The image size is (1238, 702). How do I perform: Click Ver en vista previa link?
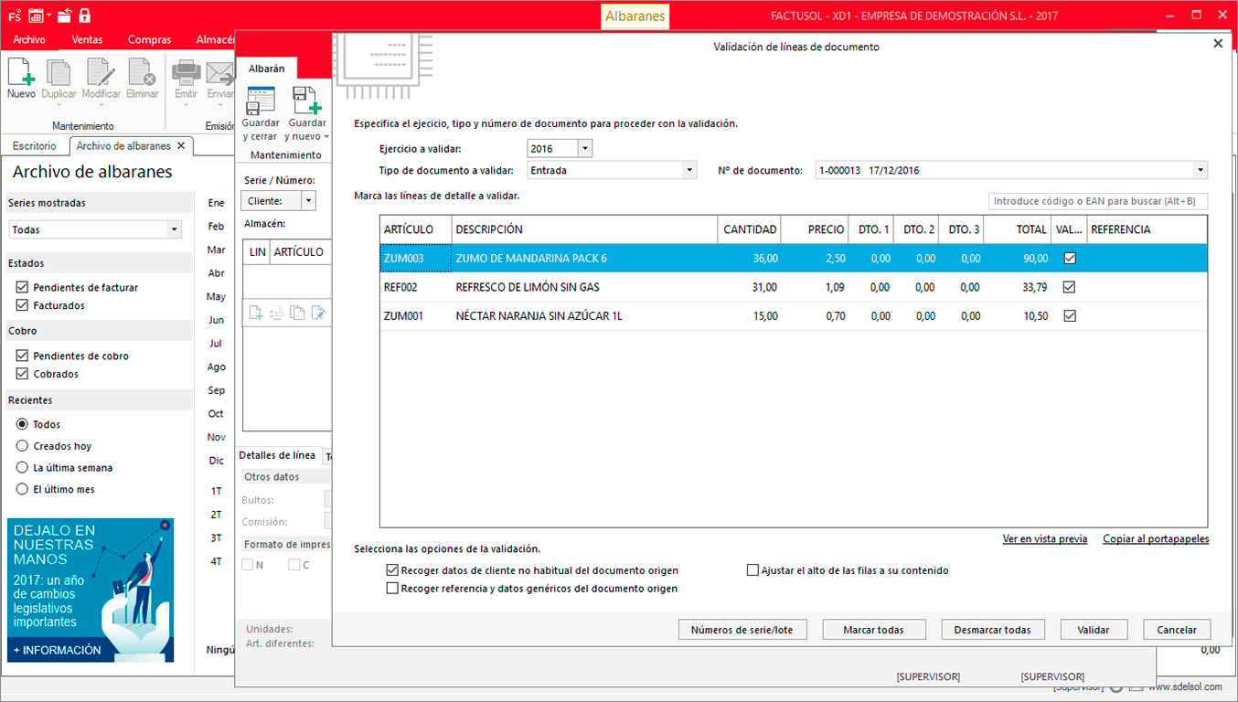coord(1045,539)
